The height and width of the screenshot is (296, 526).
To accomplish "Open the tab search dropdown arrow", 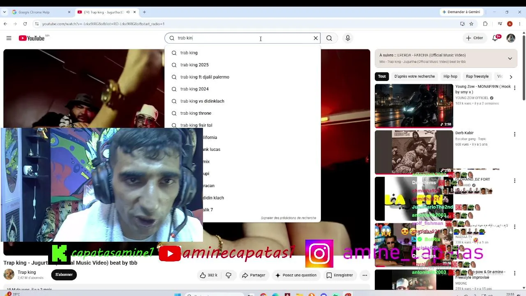I will pyautogui.click(x=5, y=12).
